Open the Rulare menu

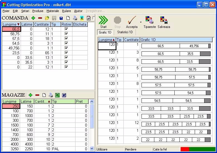tap(66, 11)
